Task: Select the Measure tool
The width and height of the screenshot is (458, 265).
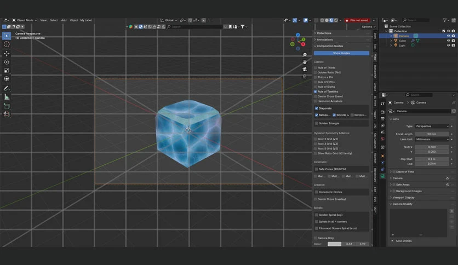Action: click(7, 97)
